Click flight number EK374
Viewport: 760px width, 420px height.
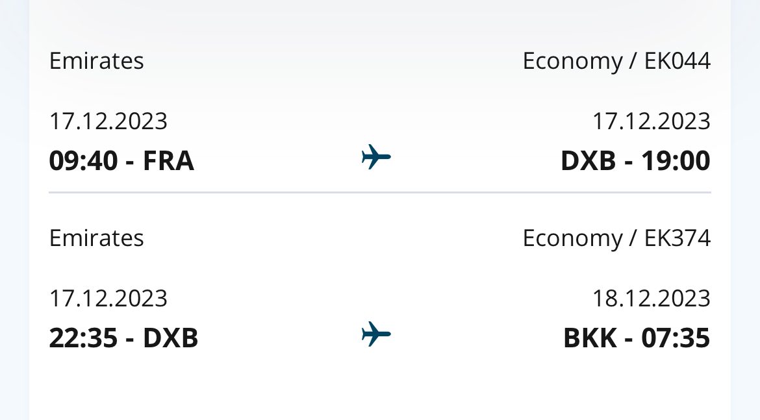tap(678, 238)
